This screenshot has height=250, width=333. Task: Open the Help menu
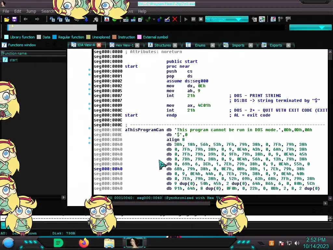(x=142, y=11)
